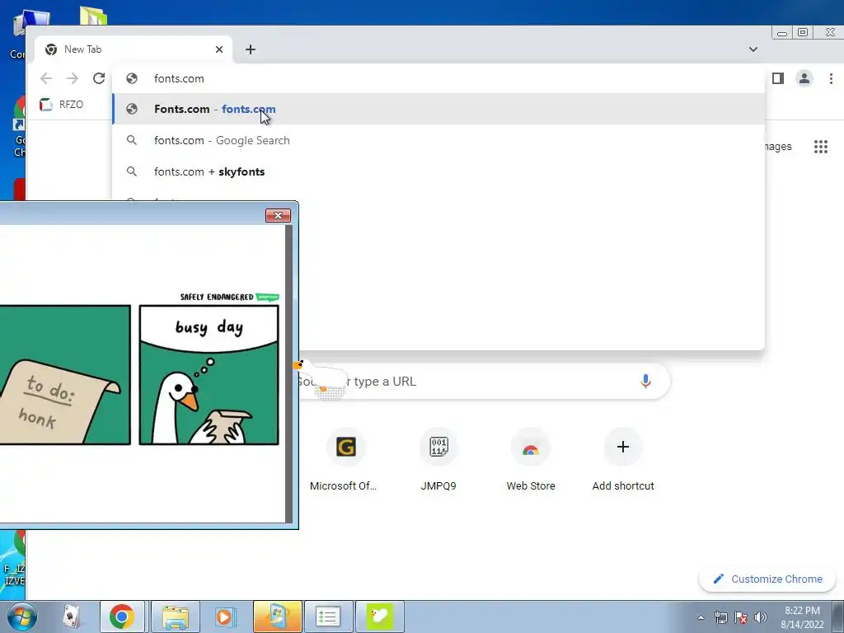Click the Action Center flag tray icon
This screenshot has width=844, height=633.
click(741, 617)
